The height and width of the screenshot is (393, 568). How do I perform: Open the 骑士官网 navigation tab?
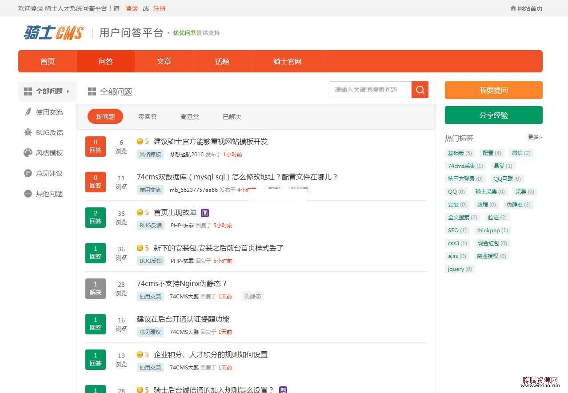[288, 61]
